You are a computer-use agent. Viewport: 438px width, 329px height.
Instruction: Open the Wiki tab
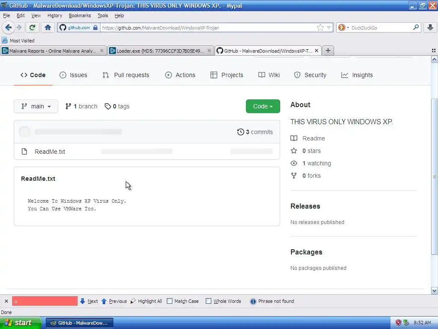click(269, 75)
